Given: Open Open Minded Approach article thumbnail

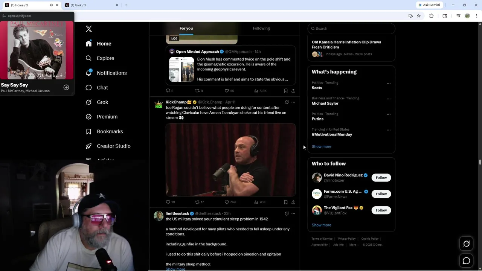Looking at the screenshot, I should 182,69.
